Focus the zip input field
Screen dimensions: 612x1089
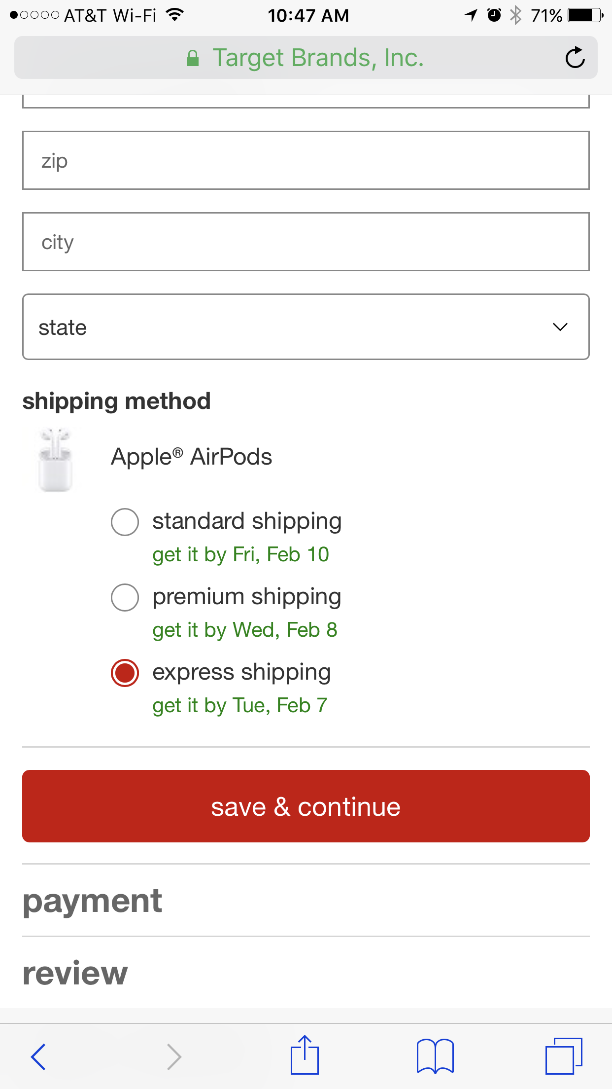click(x=306, y=160)
